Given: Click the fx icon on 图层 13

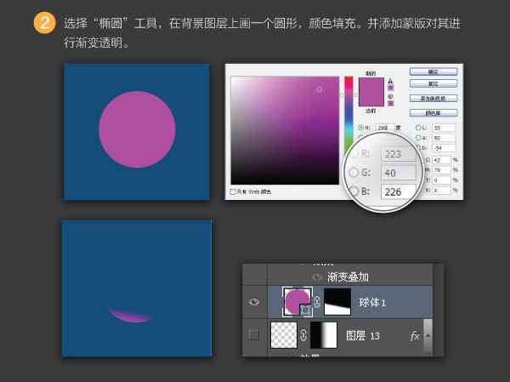Looking at the screenshot, I should pyautogui.click(x=415, y=336).
